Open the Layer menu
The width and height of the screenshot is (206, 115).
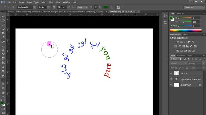click(x=29, y=2)
